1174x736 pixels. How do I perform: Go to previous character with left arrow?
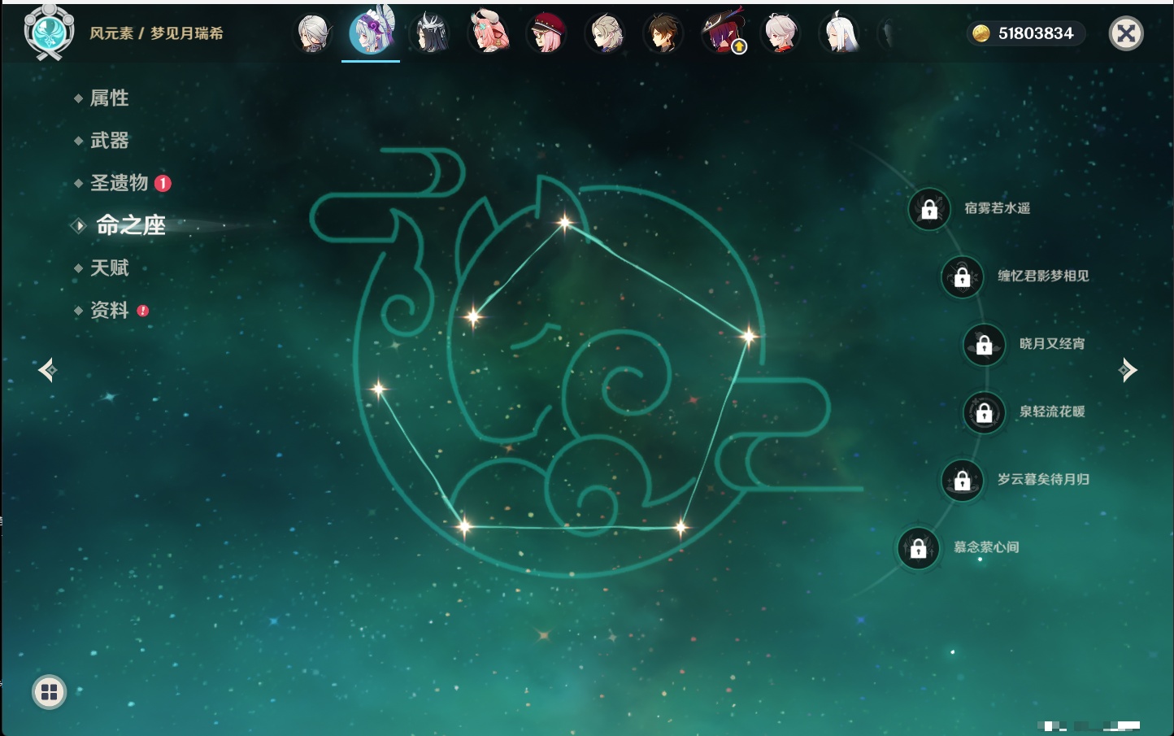point(47,370)
